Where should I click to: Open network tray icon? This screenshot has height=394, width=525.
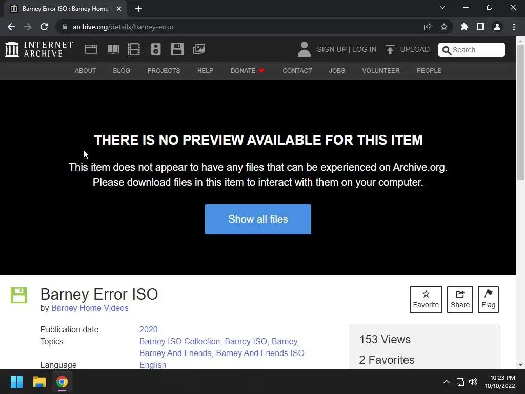(461, 382)
